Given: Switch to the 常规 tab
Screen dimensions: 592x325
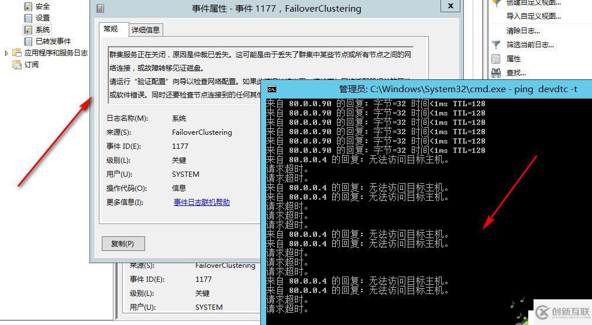Looking at the screenshot, I should 111,29.
